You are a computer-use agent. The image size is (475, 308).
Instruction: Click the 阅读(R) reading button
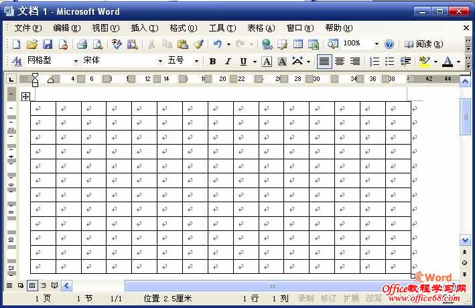pos(423,44)
